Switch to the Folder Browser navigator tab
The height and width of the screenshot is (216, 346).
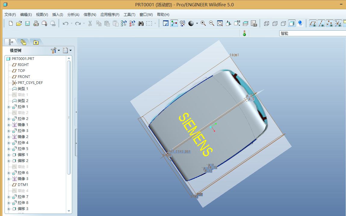(x=23, y=42)
